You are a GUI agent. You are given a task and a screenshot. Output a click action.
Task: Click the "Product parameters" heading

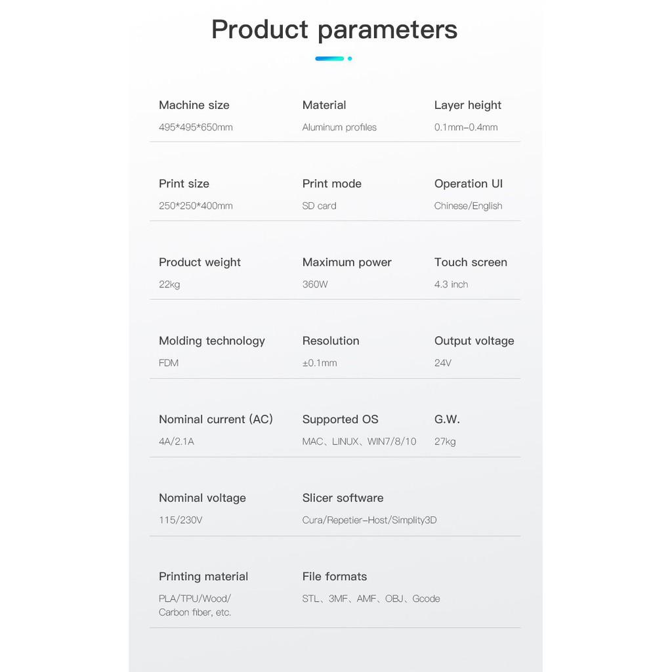(334, 30)
